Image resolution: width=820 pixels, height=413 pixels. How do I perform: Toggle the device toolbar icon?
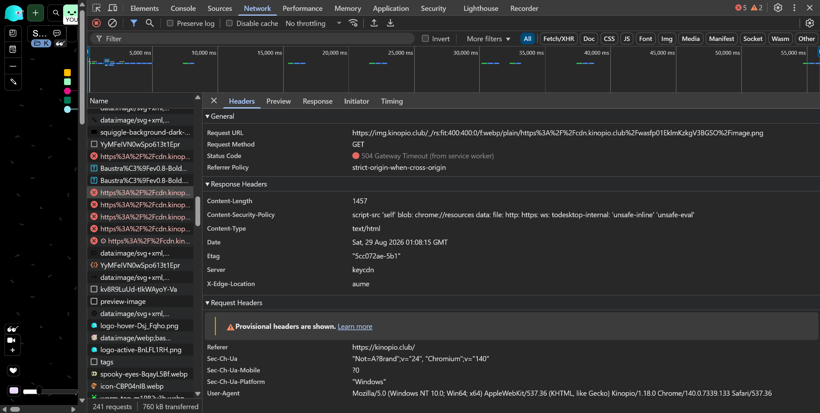tap(112, 8)
